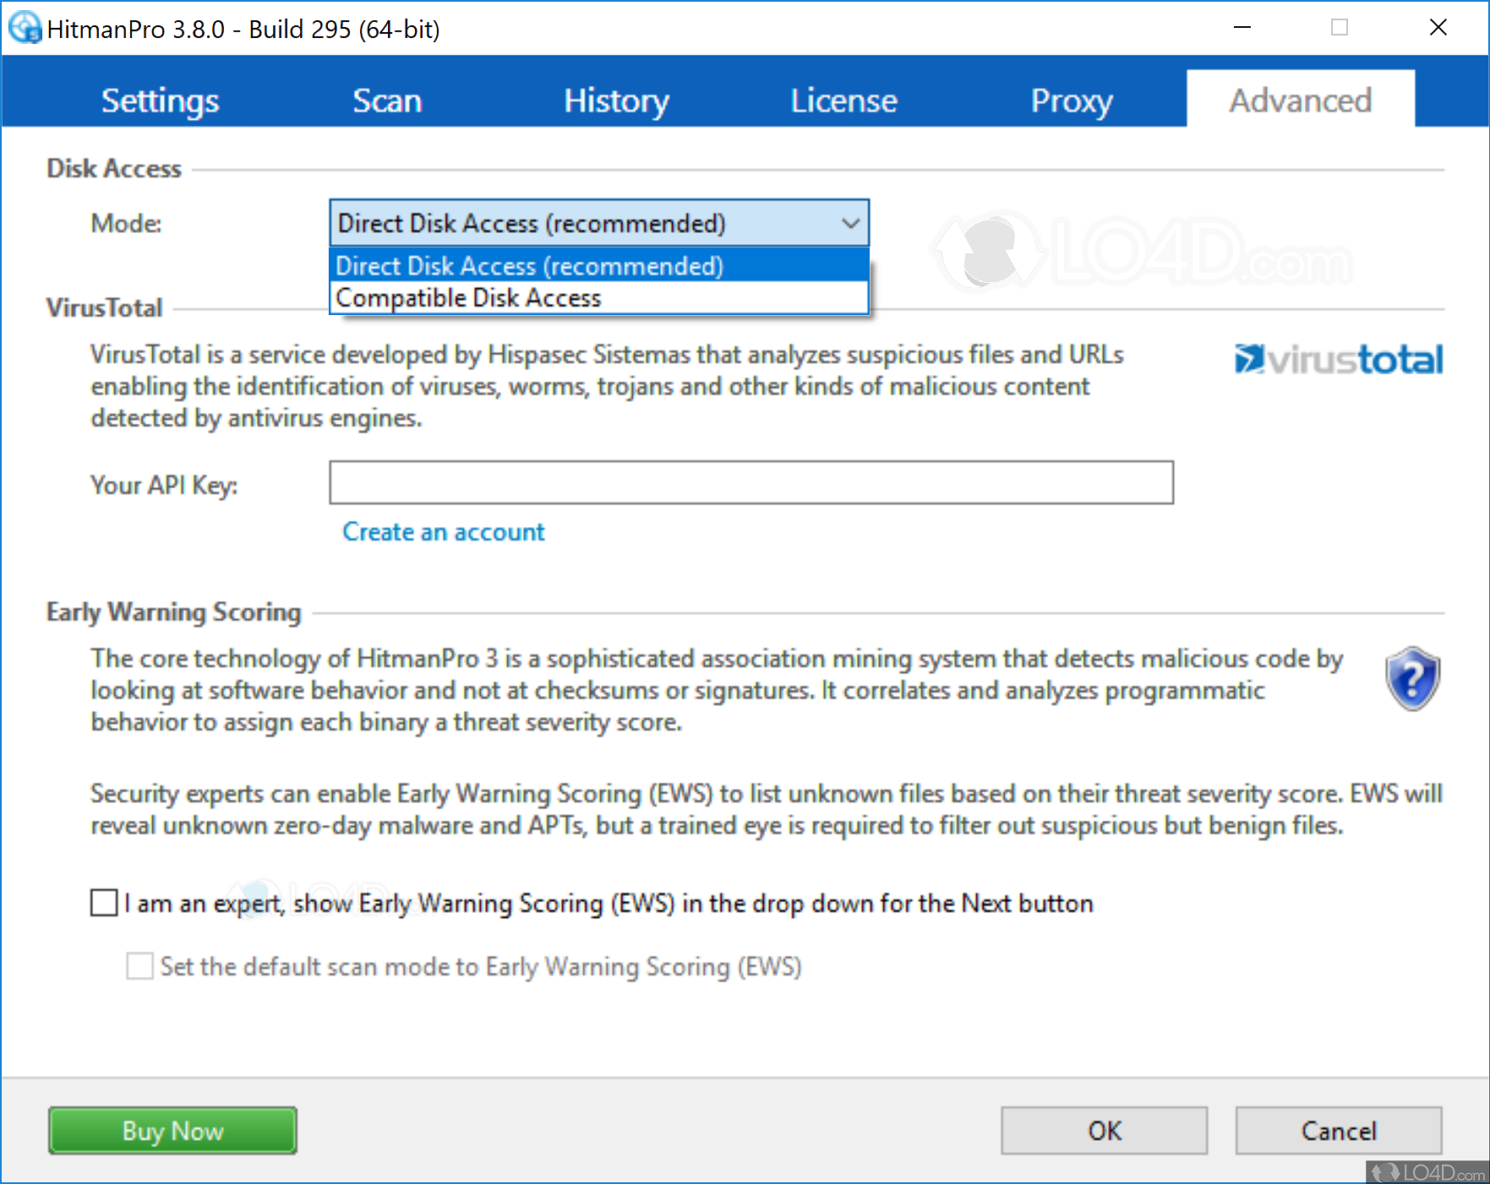Switch to the Proxy tab
Viewport: 1490px width, 1184px height.
point(1071,100)
